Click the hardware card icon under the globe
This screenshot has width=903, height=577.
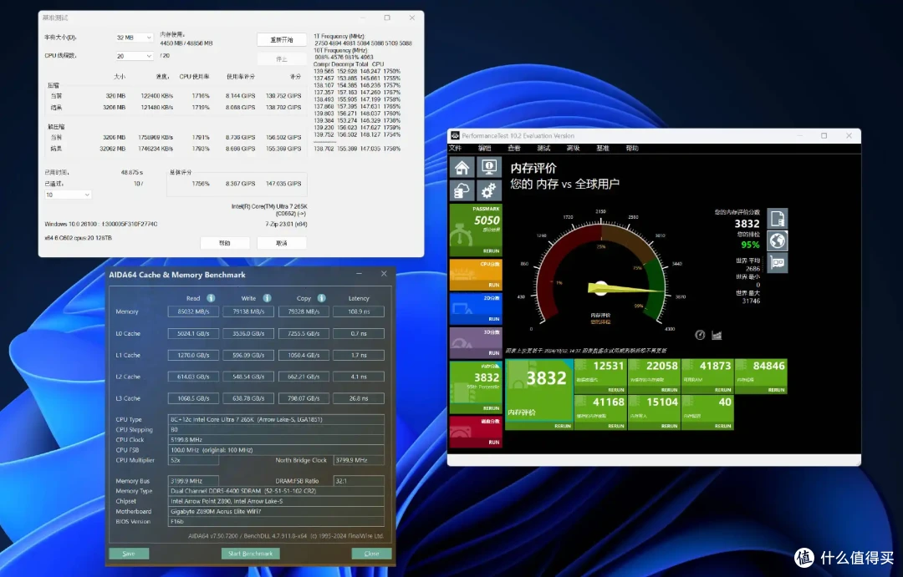pyautogui.click(x=778, y=263)
